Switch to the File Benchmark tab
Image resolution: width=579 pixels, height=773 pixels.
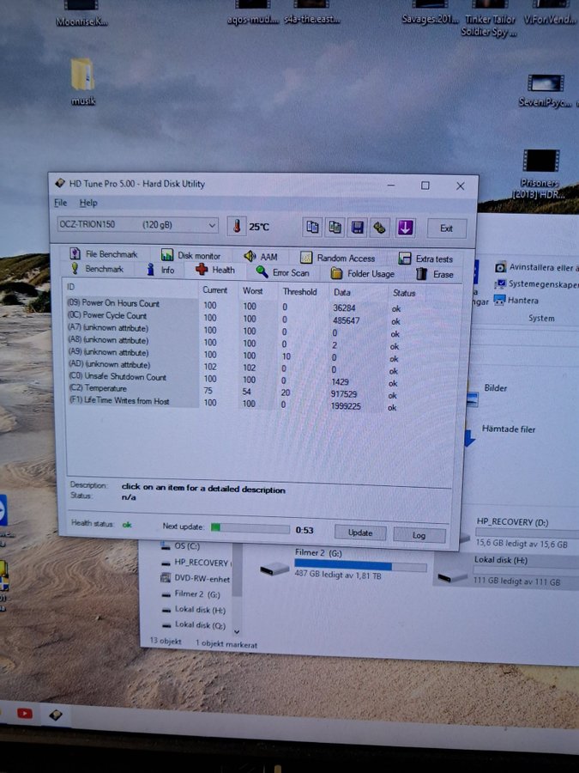(x=104, y=254)
